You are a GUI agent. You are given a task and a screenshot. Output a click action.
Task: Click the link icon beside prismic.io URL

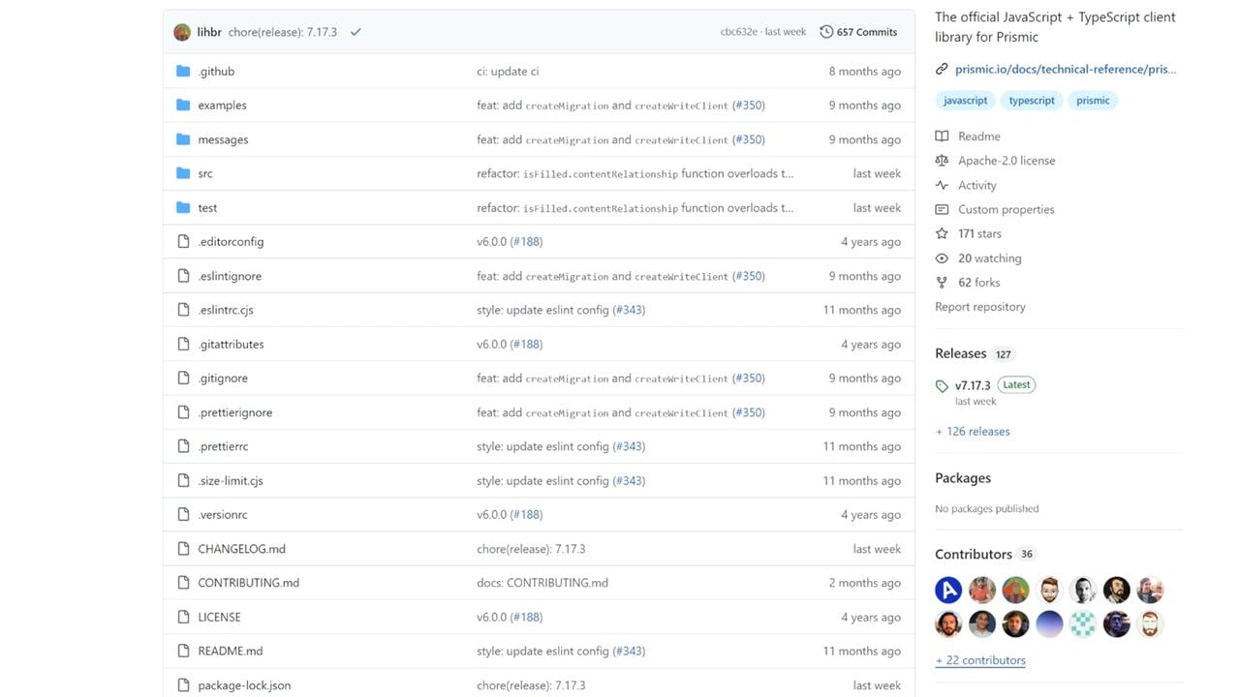[942, 69]
